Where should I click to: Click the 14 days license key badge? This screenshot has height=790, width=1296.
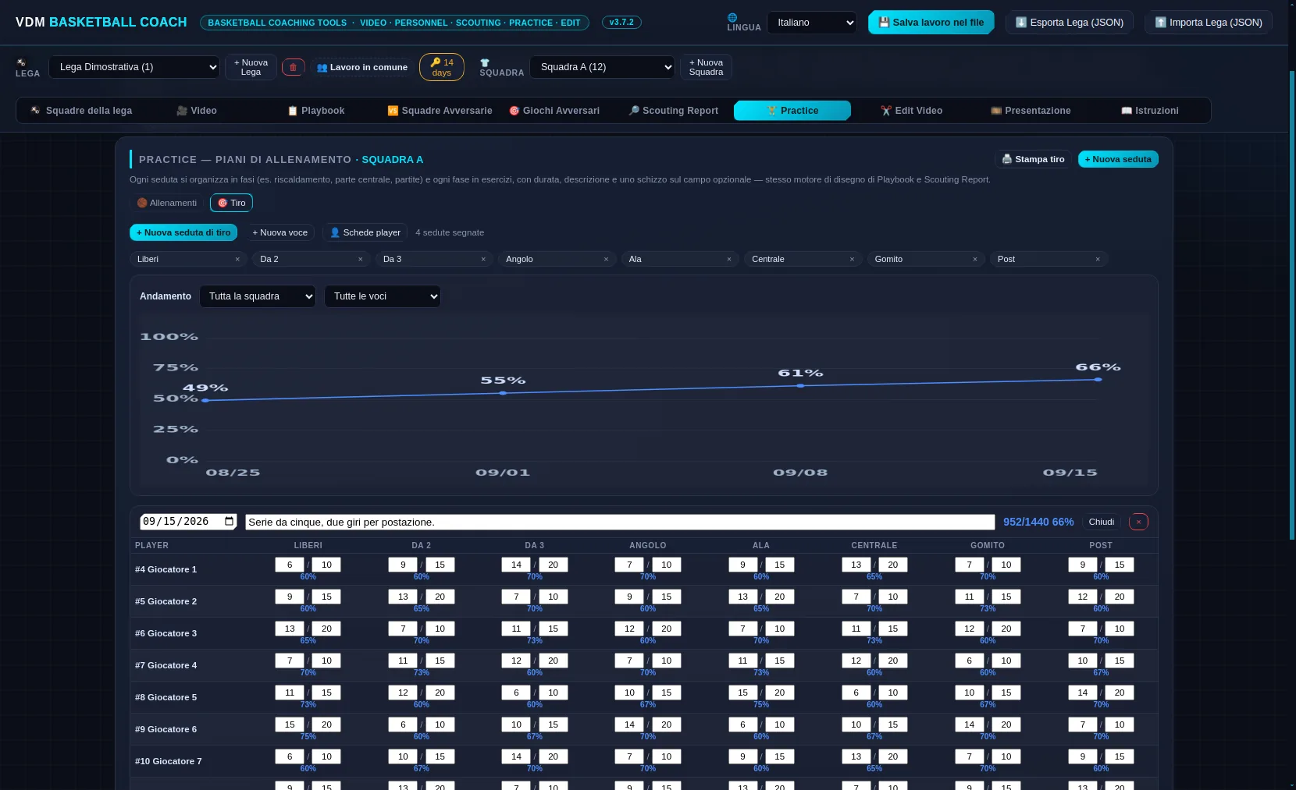tap(442, 67)
